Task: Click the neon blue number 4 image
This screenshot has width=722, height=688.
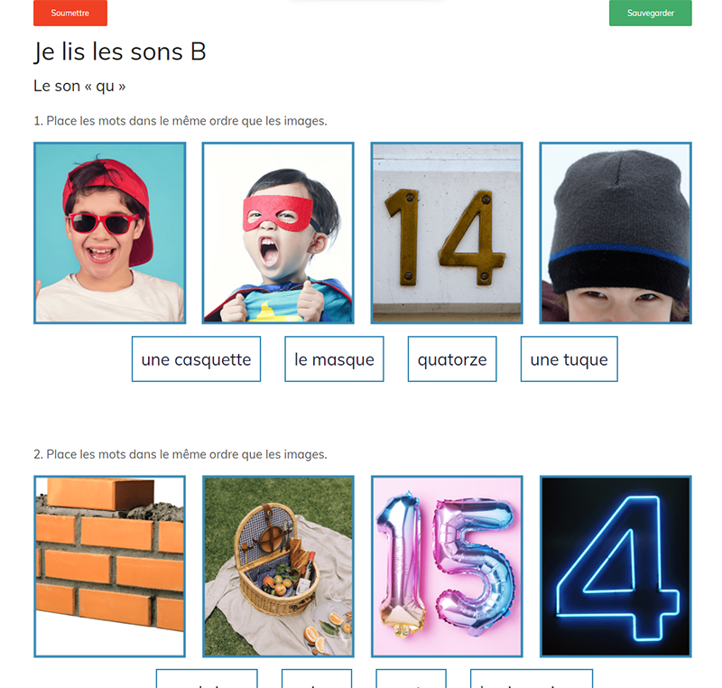Action: (x=616, y=566)
